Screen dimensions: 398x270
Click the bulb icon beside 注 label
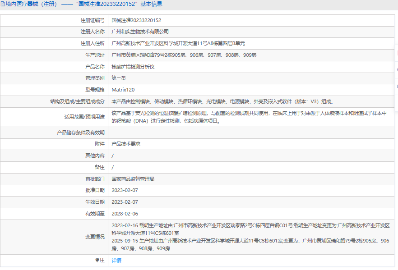click(x=97, y=260)
